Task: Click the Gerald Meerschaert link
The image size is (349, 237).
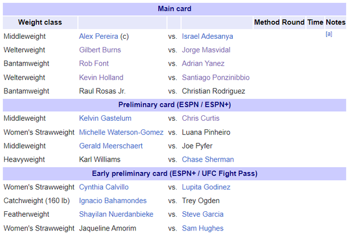Action: (x=111, y=146)
